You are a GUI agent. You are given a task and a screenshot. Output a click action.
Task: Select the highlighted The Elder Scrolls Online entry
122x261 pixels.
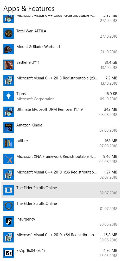[x=60, y=190]
